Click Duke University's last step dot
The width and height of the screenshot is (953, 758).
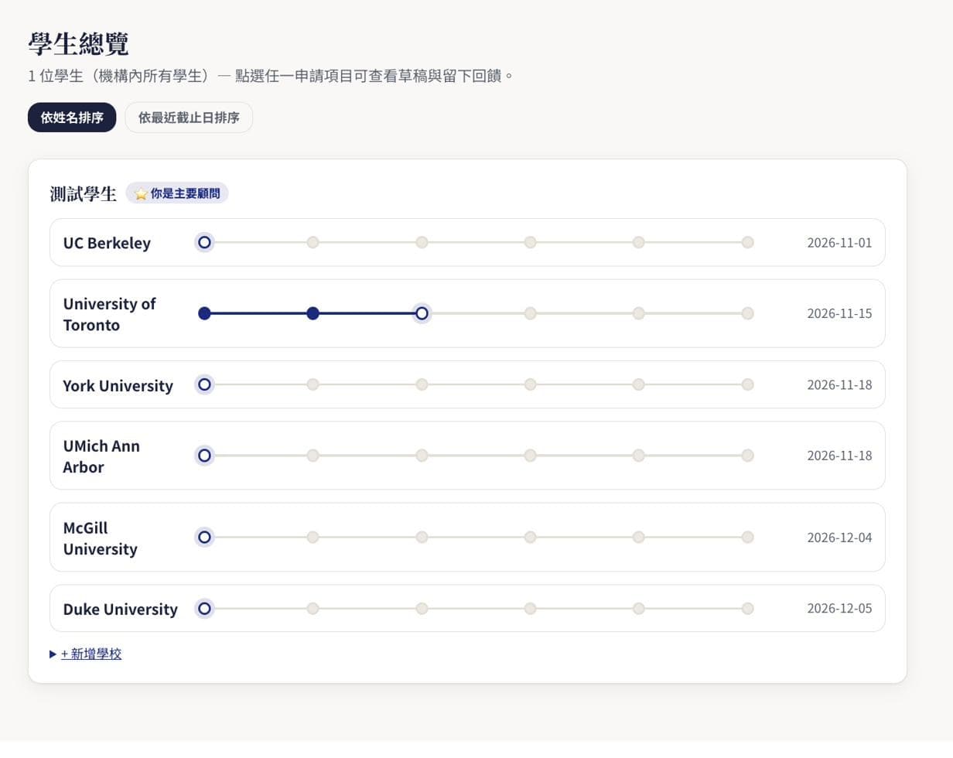click(747, 609)
